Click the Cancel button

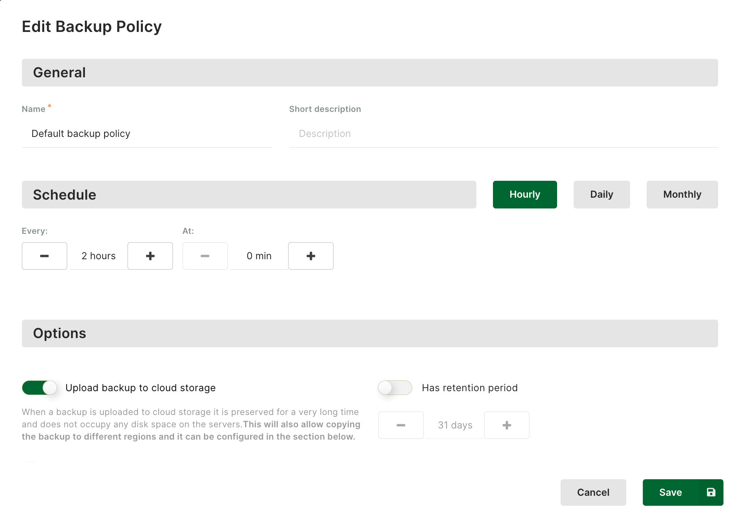pos(593,492)
